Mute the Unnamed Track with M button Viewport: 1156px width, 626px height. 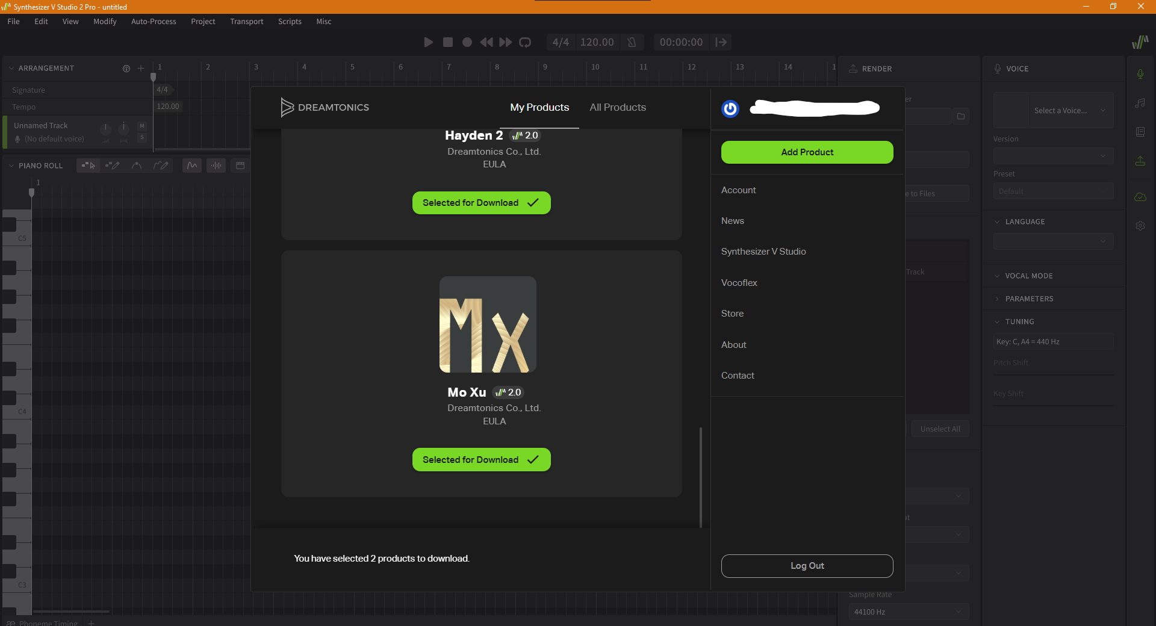pyautogui.click(x=142, y=126)
